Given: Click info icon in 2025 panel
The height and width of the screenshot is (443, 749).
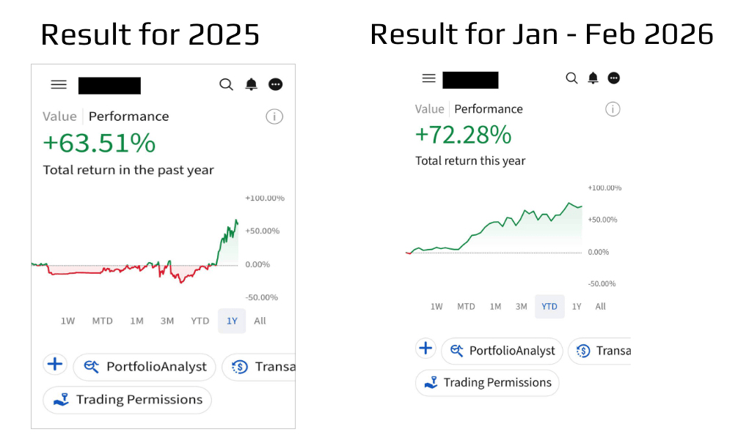Looking at the screenshot, I should click(274, 116).
